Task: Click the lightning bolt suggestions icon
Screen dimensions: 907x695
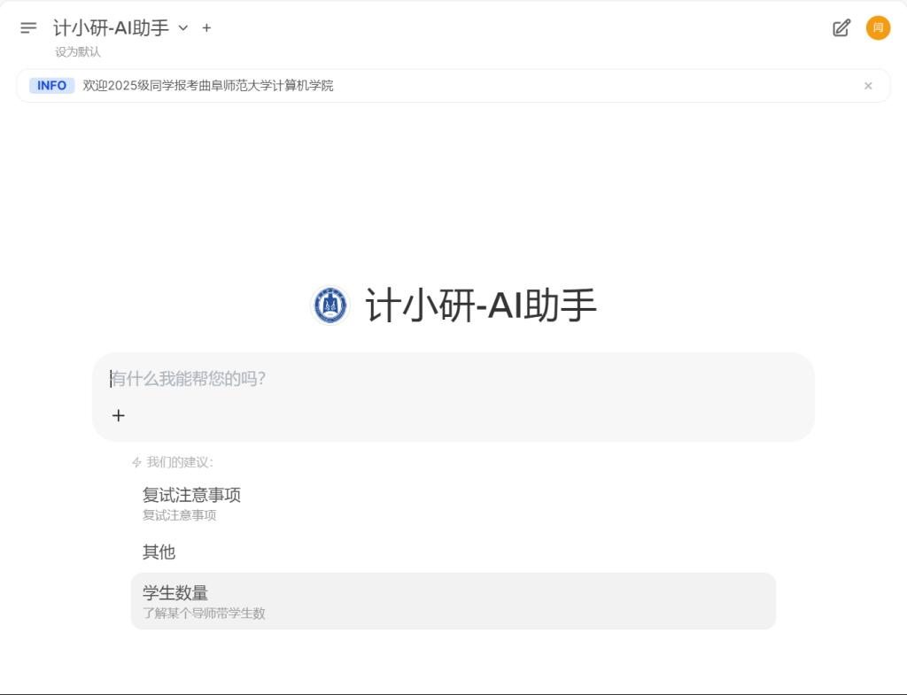Action: pos(136,462)
